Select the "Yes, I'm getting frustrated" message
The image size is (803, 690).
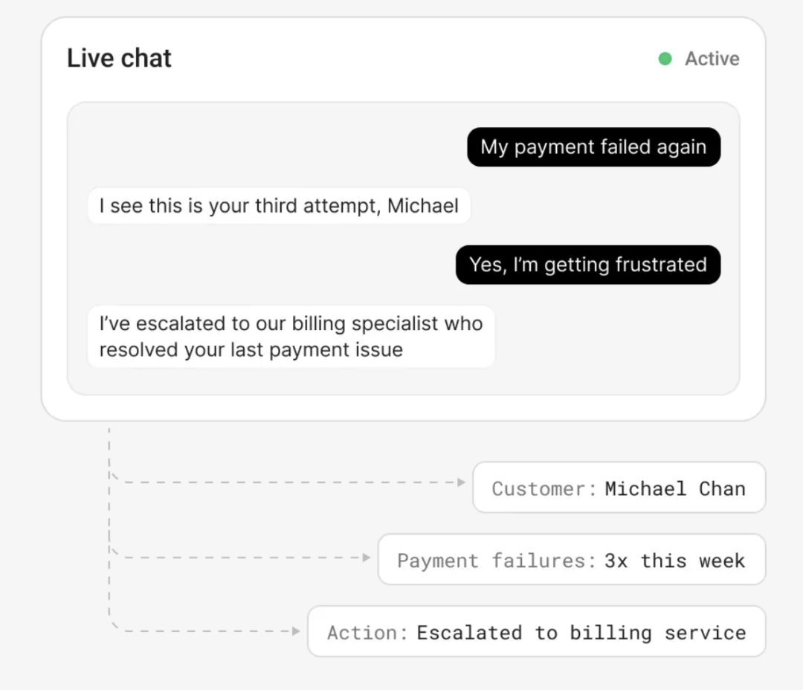coord(587,265)
